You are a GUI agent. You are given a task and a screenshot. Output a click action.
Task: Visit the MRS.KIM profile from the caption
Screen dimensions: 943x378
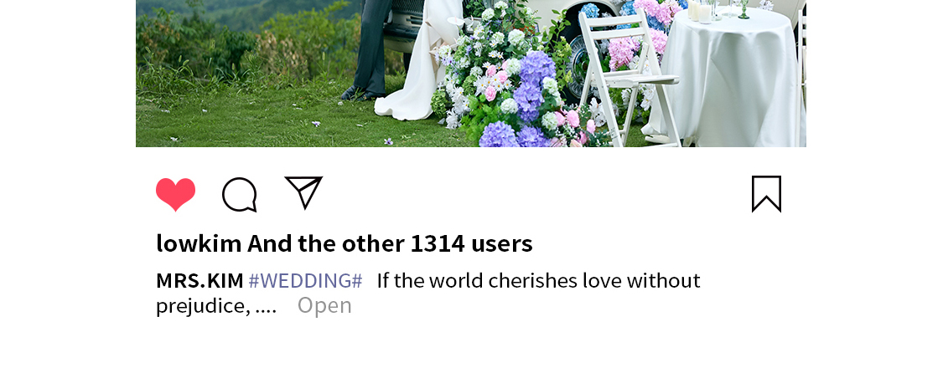pos(199,280)
